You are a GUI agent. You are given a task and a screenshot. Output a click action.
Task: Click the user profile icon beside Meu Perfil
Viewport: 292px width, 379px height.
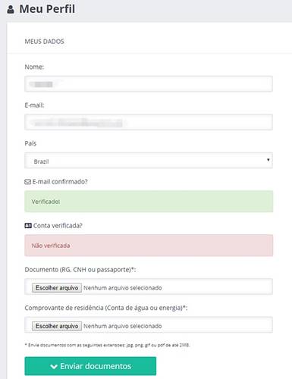coord(11,10)
